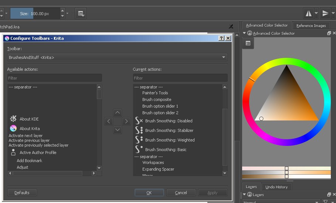Open horizontal mirror options dropdown arrow
The height and width of the screenshot is (203, 336).
coord(316,13)
